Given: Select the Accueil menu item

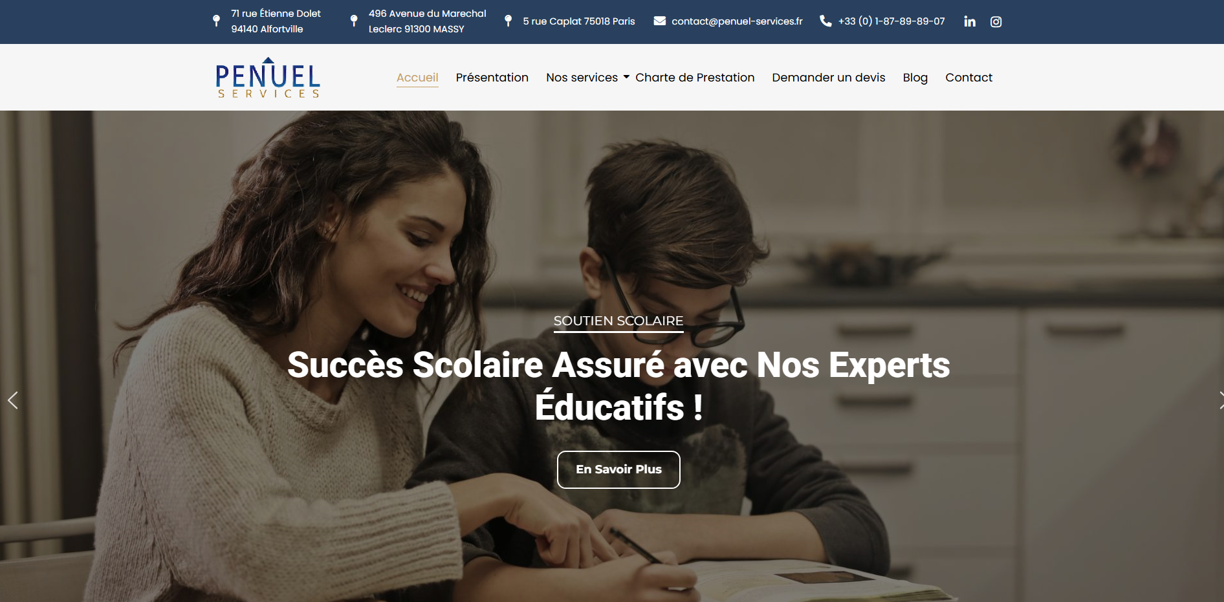Looking at the screenshot, I should [x=417, y=78].
